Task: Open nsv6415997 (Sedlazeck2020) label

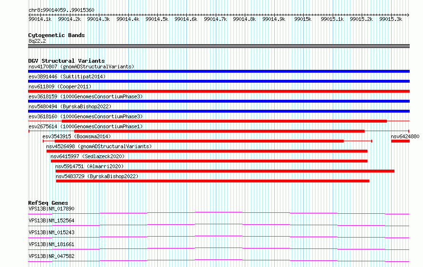Action: click(87, 156)
